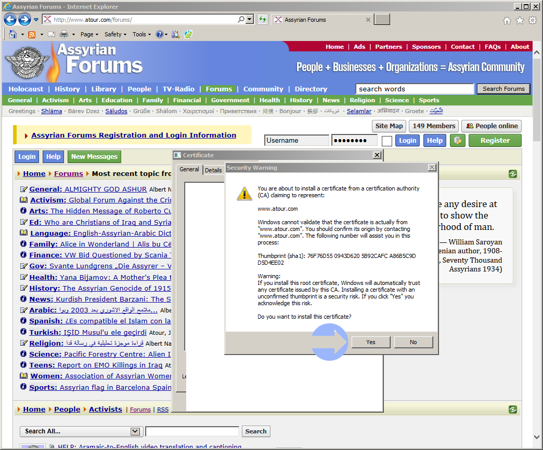Click the green Register button
The height and width of the screenshot is (450, 543).
pyautogui.click(x=495, y=141)
